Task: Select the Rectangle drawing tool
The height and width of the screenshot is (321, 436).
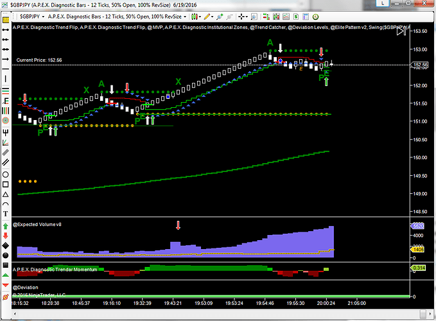Action: (5, 184)
